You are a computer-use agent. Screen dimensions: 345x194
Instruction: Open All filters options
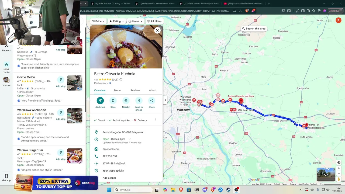154,21
